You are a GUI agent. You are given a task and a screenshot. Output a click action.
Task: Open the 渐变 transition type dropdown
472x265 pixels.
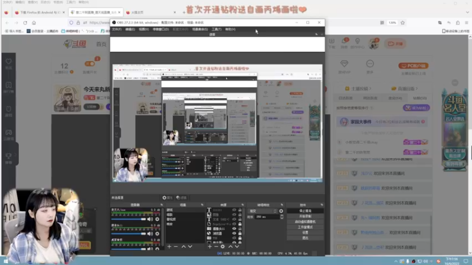(263, 211)
